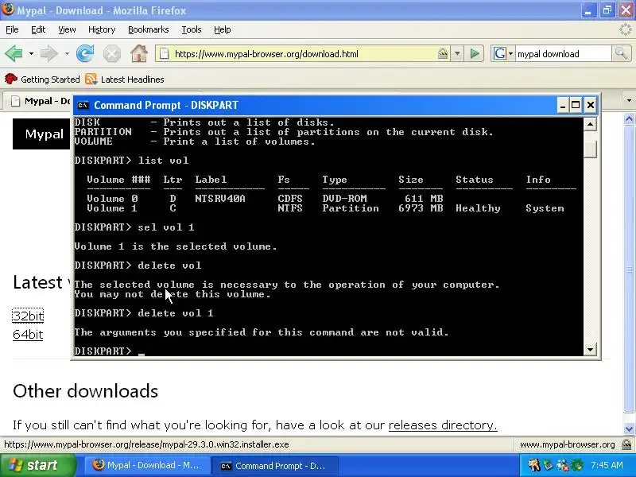Image resolution: width=636 pixels, height=477 pixels.
Task: Click the mypal download search field
Action: pyautogui.click(x=563, y=53)
